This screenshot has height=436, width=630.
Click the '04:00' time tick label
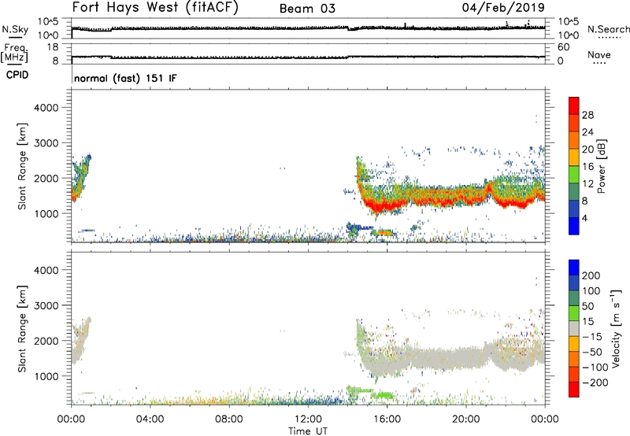tap(150, 419)
